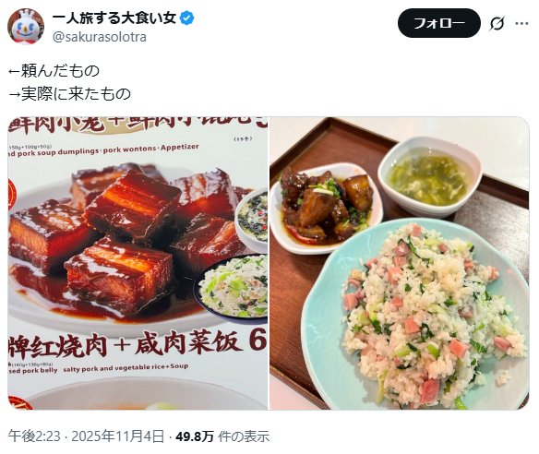Click the pork wontons Appetizer text in the menu
Screen dimensions: 539x454
pos(151,149)
